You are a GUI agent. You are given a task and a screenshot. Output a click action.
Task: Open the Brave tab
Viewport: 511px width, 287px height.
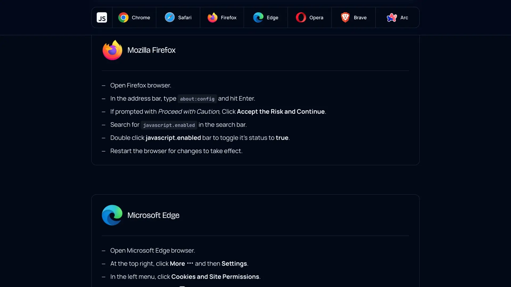[360, 18]
